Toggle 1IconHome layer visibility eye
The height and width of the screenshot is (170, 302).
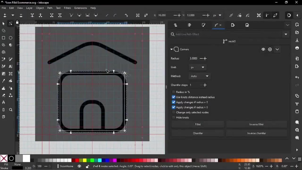[79, 166]
